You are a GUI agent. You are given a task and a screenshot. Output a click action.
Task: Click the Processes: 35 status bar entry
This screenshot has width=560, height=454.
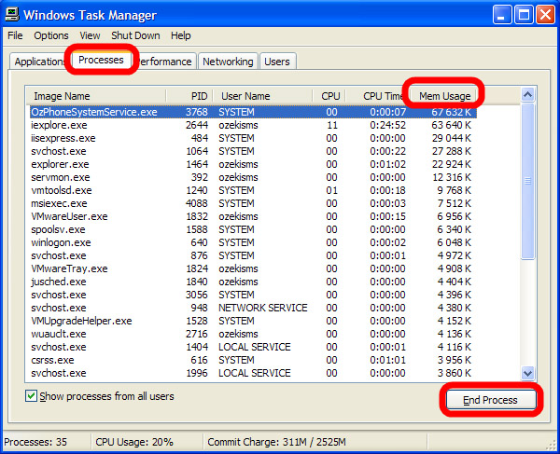click(35, 442)
